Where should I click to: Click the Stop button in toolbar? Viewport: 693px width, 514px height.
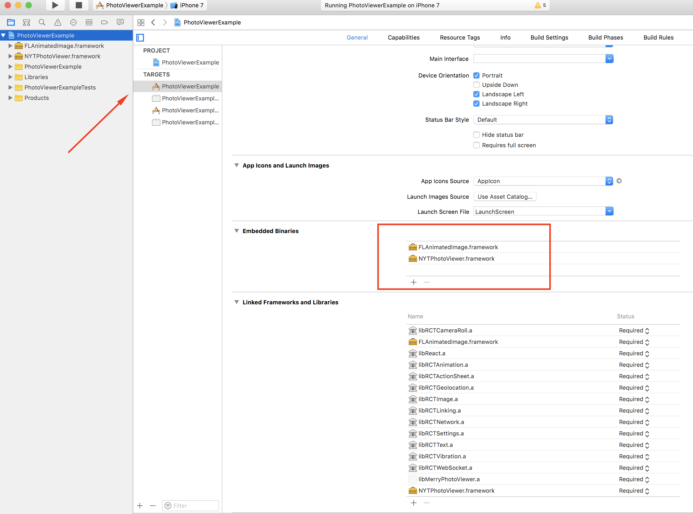(x=79, y=5)
